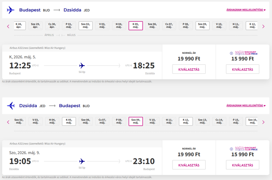Choose outbound Discount Club price Kiválasztás button
The image size is (272, 180).
pos(243,69)
